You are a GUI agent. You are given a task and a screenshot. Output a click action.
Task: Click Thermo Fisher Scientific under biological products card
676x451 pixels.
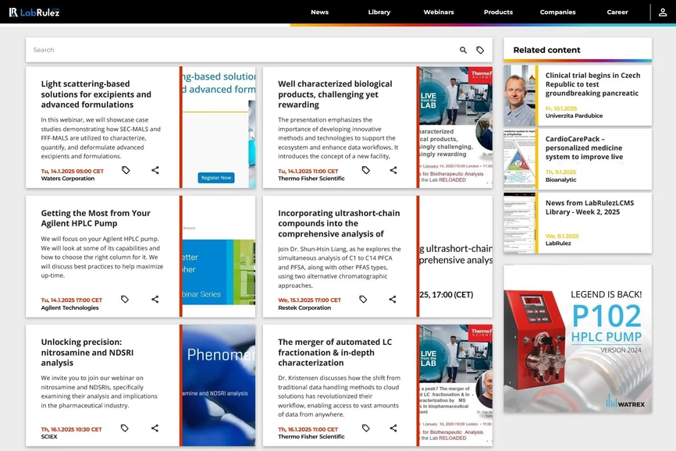coord(311,179)
